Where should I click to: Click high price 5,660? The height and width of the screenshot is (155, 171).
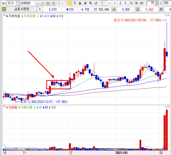pyautogui.click(x=149, y=9)
